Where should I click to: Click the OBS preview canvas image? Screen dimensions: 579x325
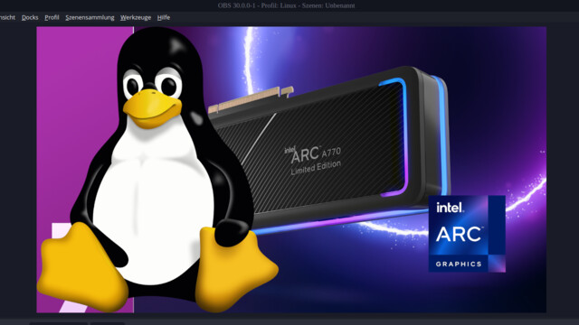(291, 170)
